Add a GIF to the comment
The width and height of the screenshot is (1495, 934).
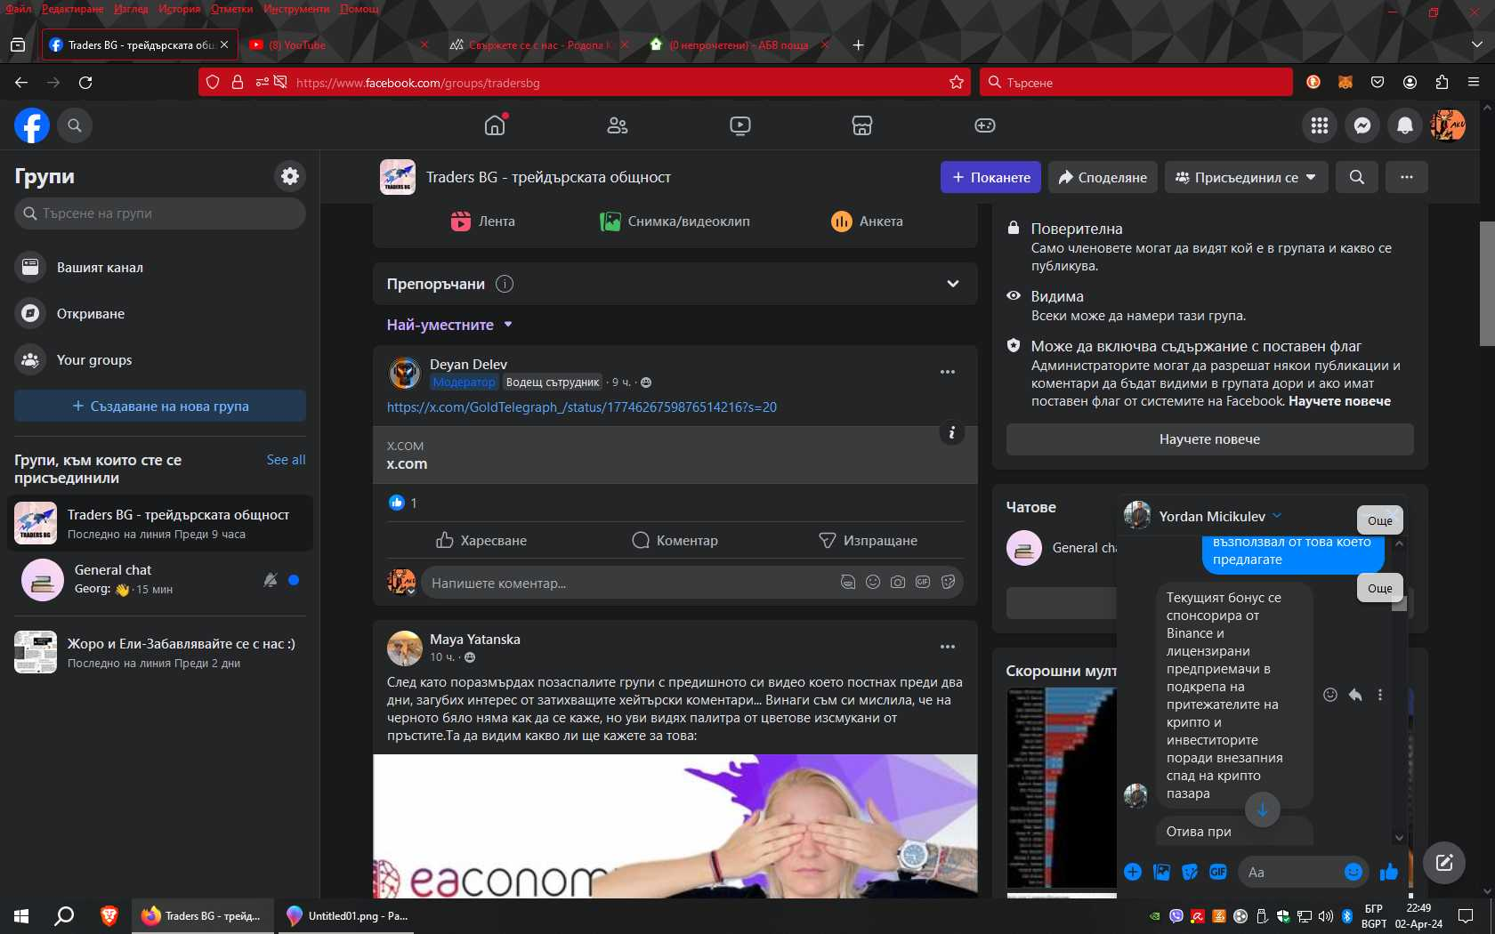point(923,582)
